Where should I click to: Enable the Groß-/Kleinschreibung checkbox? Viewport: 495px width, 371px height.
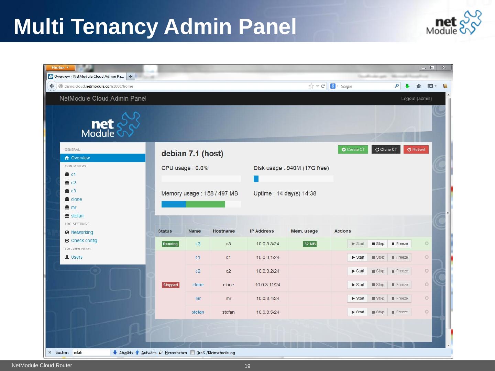pos(192,352)
